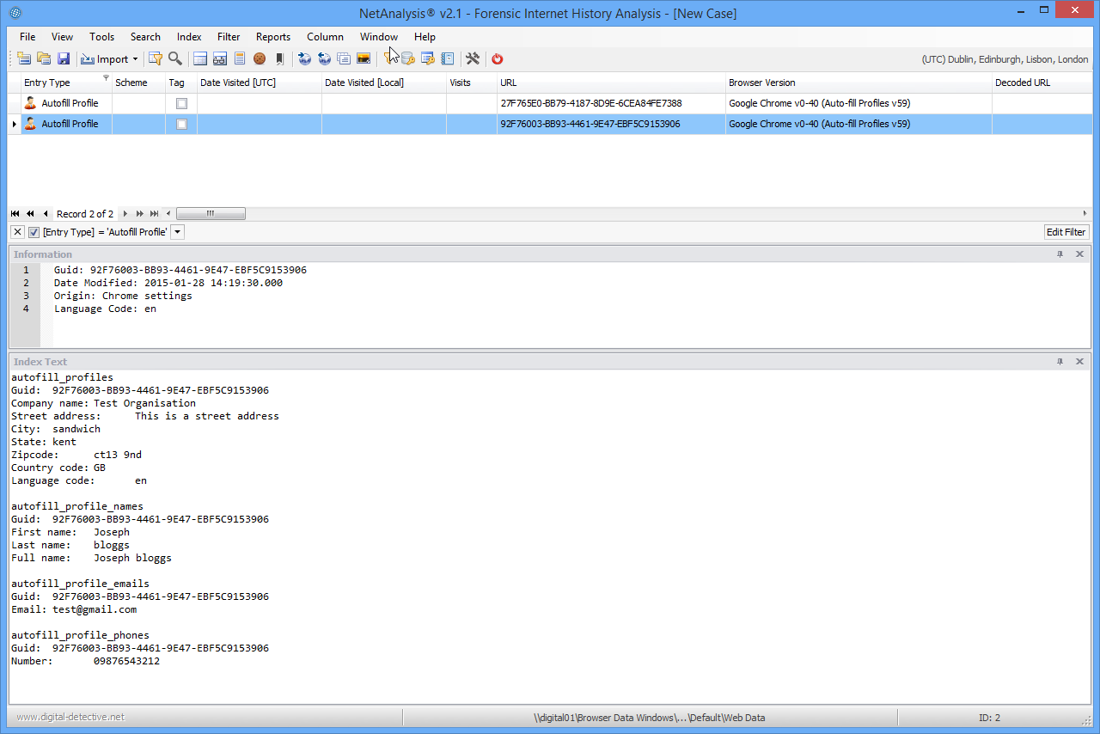1100x734 pixels.
Task: Click Entry Type column filter pin icon
Action: coord(106,78)
